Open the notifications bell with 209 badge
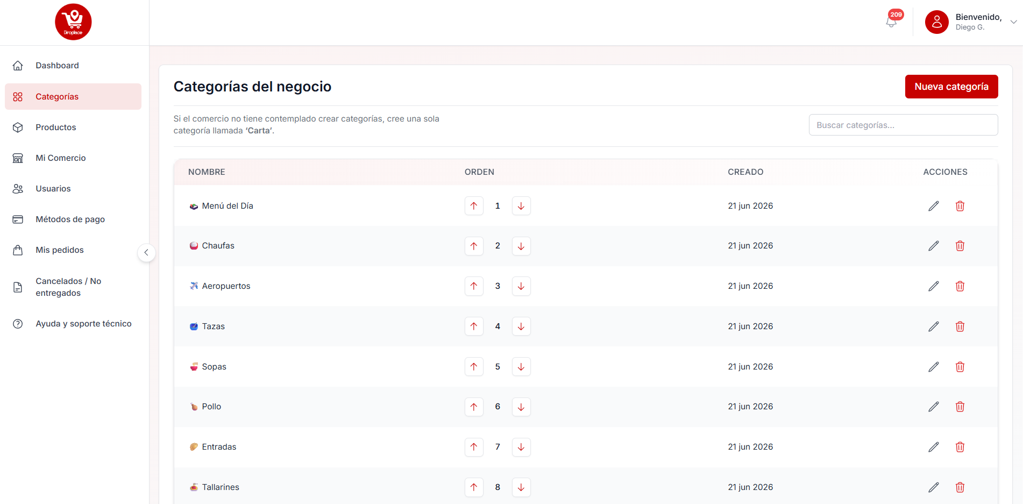 coord(892,22)
